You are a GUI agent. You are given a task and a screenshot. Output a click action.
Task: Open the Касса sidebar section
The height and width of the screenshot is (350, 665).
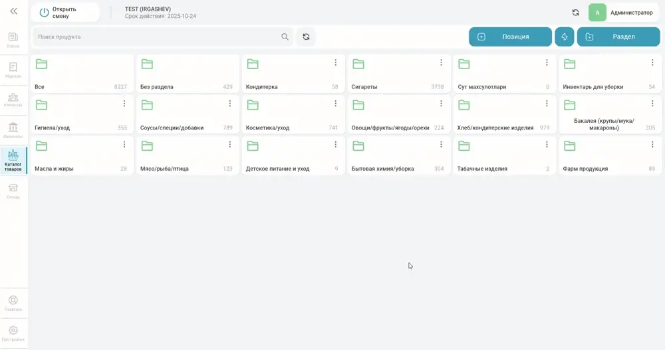pyautogui.click(x=13, y=40)
